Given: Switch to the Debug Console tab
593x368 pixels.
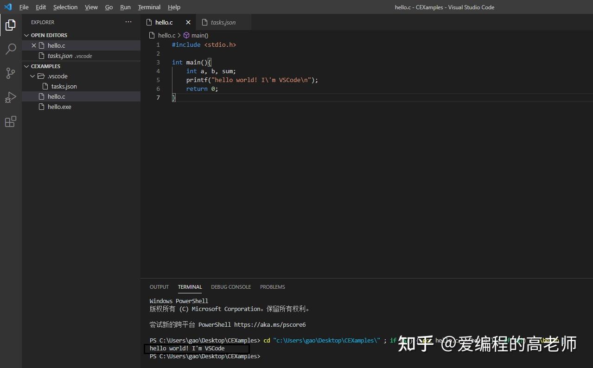Looking at the screenshot, I should 231,287.
